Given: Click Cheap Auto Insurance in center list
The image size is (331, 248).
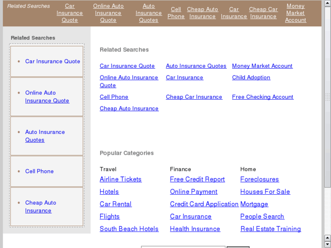Looking at the screenshot, I should 129,108.
